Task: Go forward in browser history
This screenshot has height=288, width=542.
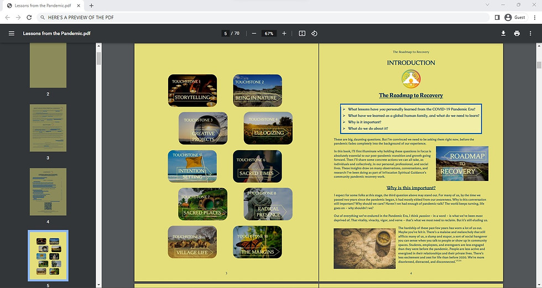Action: [18, 17]
